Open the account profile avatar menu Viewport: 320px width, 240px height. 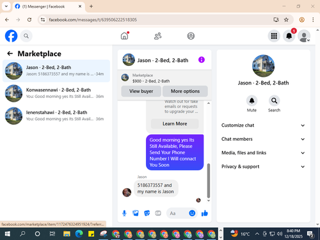coord(304,36)
